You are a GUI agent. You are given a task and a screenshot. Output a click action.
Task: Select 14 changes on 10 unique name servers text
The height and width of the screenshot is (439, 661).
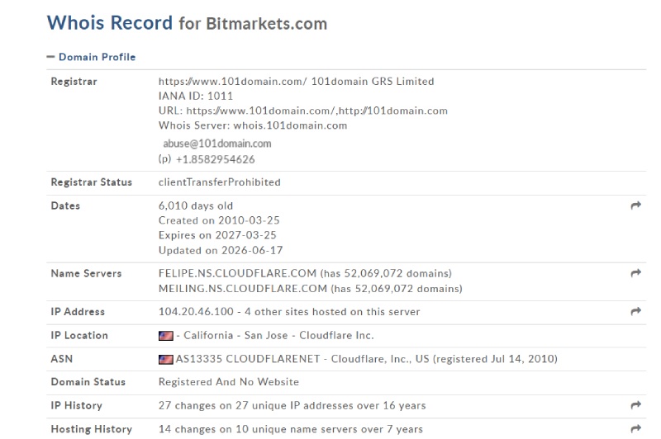(291, 429)
